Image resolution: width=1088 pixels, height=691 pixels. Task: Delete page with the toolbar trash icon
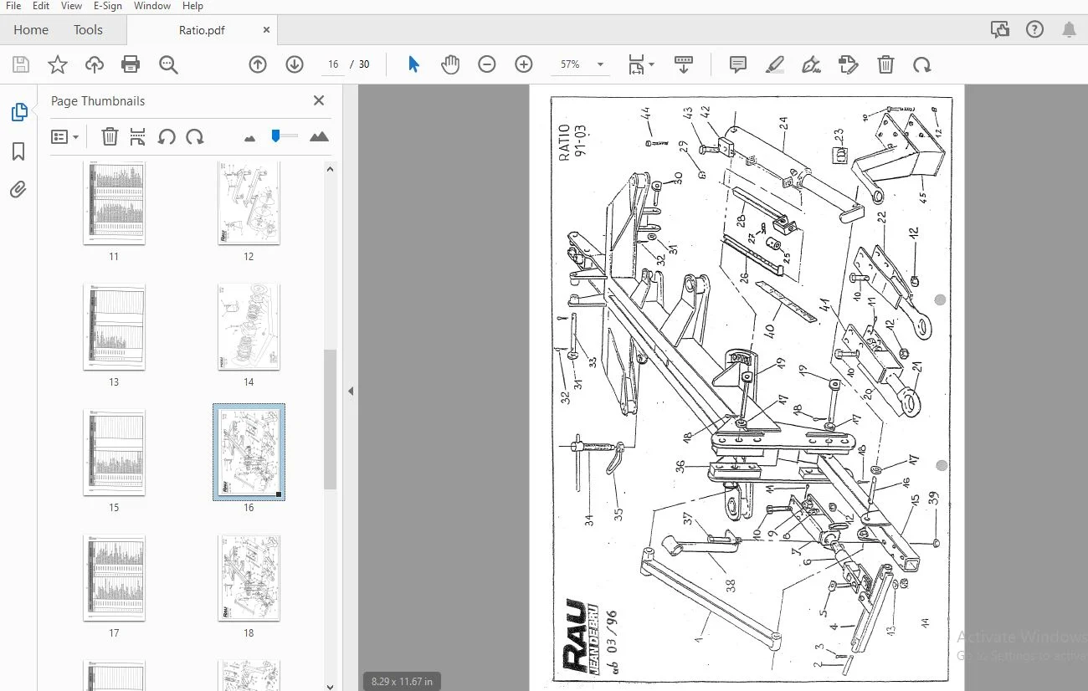pyautogui.click(x=885, y=64)
